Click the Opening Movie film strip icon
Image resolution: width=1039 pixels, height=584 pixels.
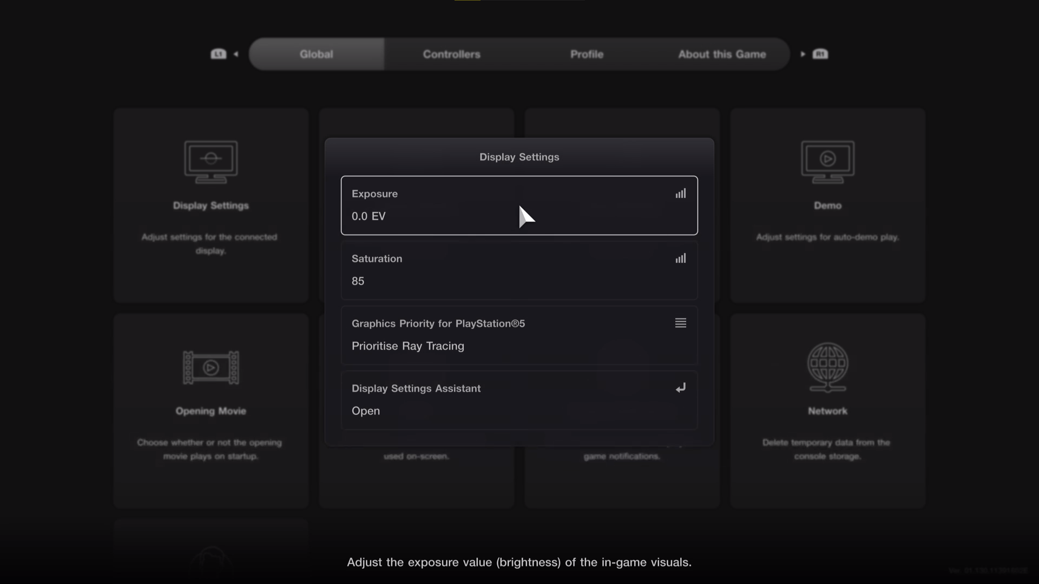click(211, 368)
